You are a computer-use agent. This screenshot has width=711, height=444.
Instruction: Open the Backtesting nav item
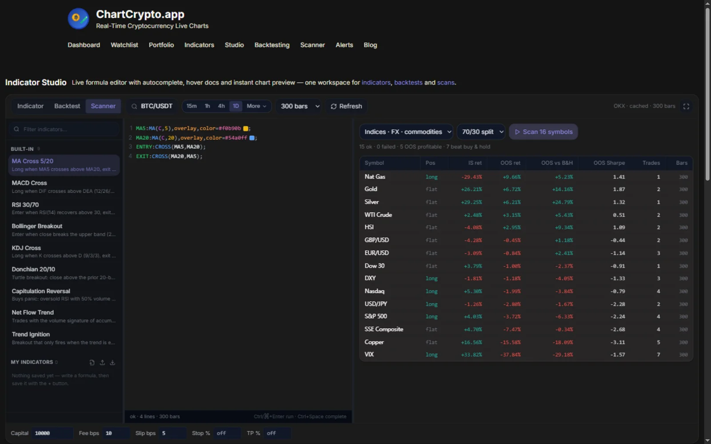[272, 45]
